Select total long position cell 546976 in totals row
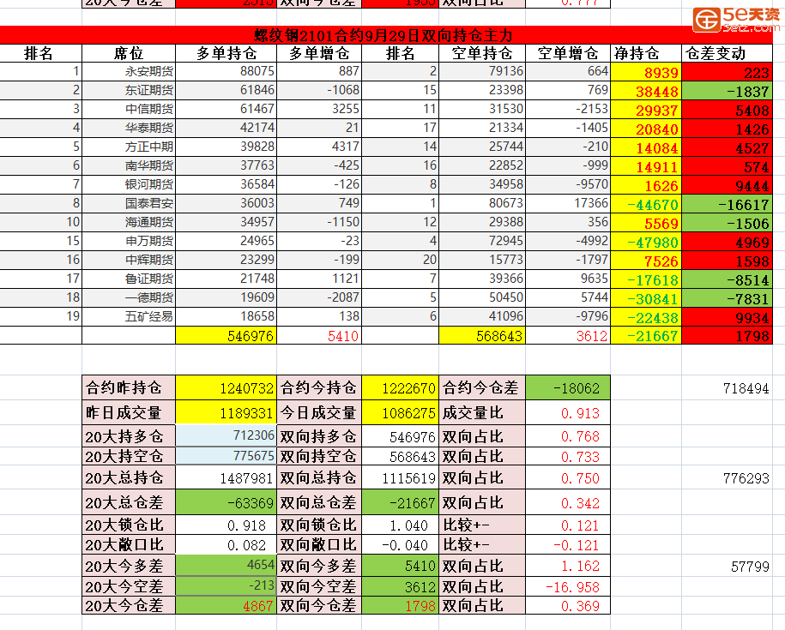The height and width of the screenshot is (630, 785). click(x=226, y=335)
